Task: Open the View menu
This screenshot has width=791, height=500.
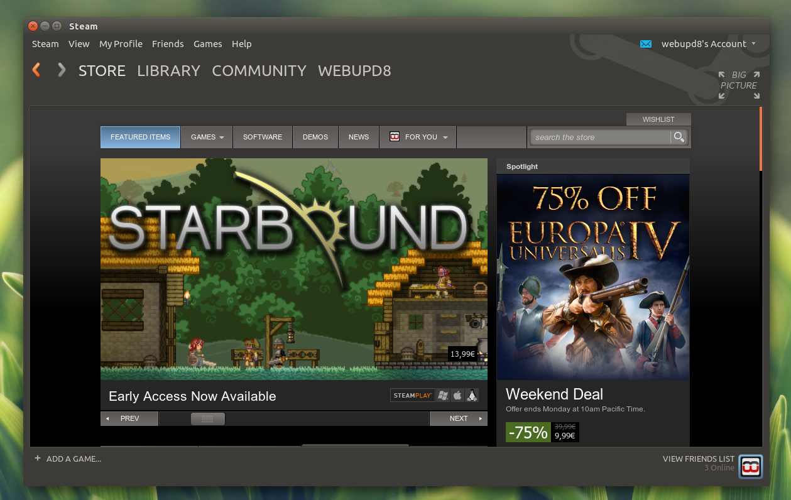Action: [x=79, y=44]
